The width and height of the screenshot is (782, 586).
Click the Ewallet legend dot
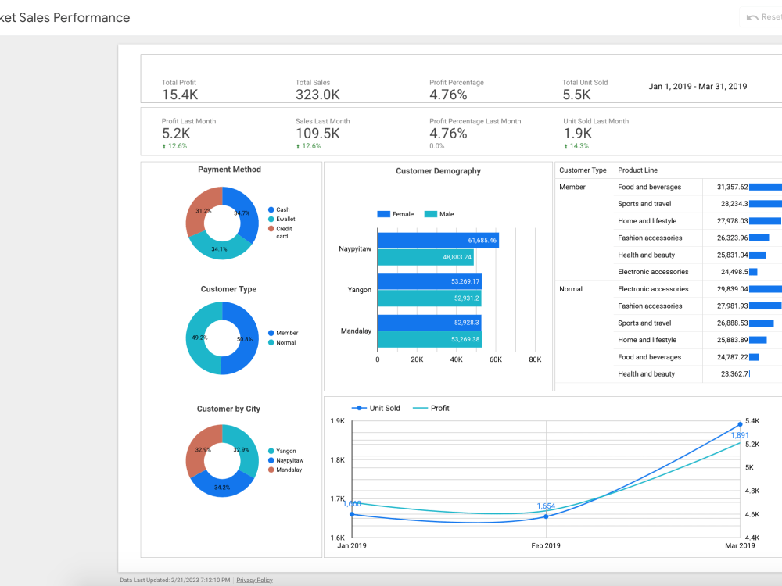point(271,220)
